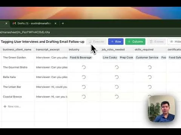Select the certifications column header

coord(174,49)
